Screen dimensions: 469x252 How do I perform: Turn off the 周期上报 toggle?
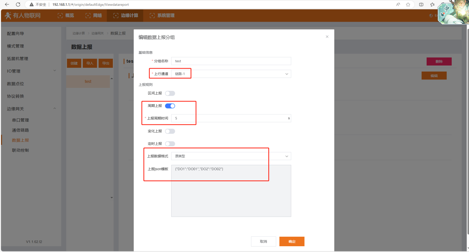(x=170, y=106)
